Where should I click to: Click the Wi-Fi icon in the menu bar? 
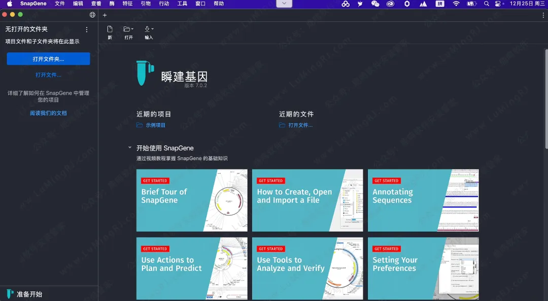click(456, 4)
